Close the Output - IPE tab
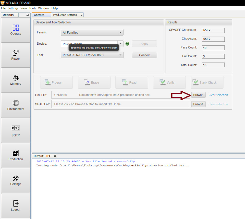This screenshot has width=245, height=219. 55,156
